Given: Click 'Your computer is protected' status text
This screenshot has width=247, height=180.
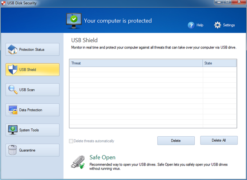Looking at the screenshot, I should (118, 21).
